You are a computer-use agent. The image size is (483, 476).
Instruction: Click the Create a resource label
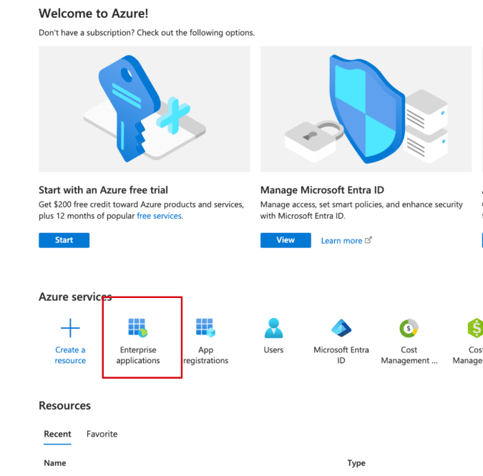70,355
